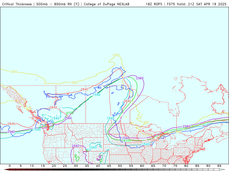
Task: Pick the "35" label on the colorbar
Action: [x=87, y=166]
